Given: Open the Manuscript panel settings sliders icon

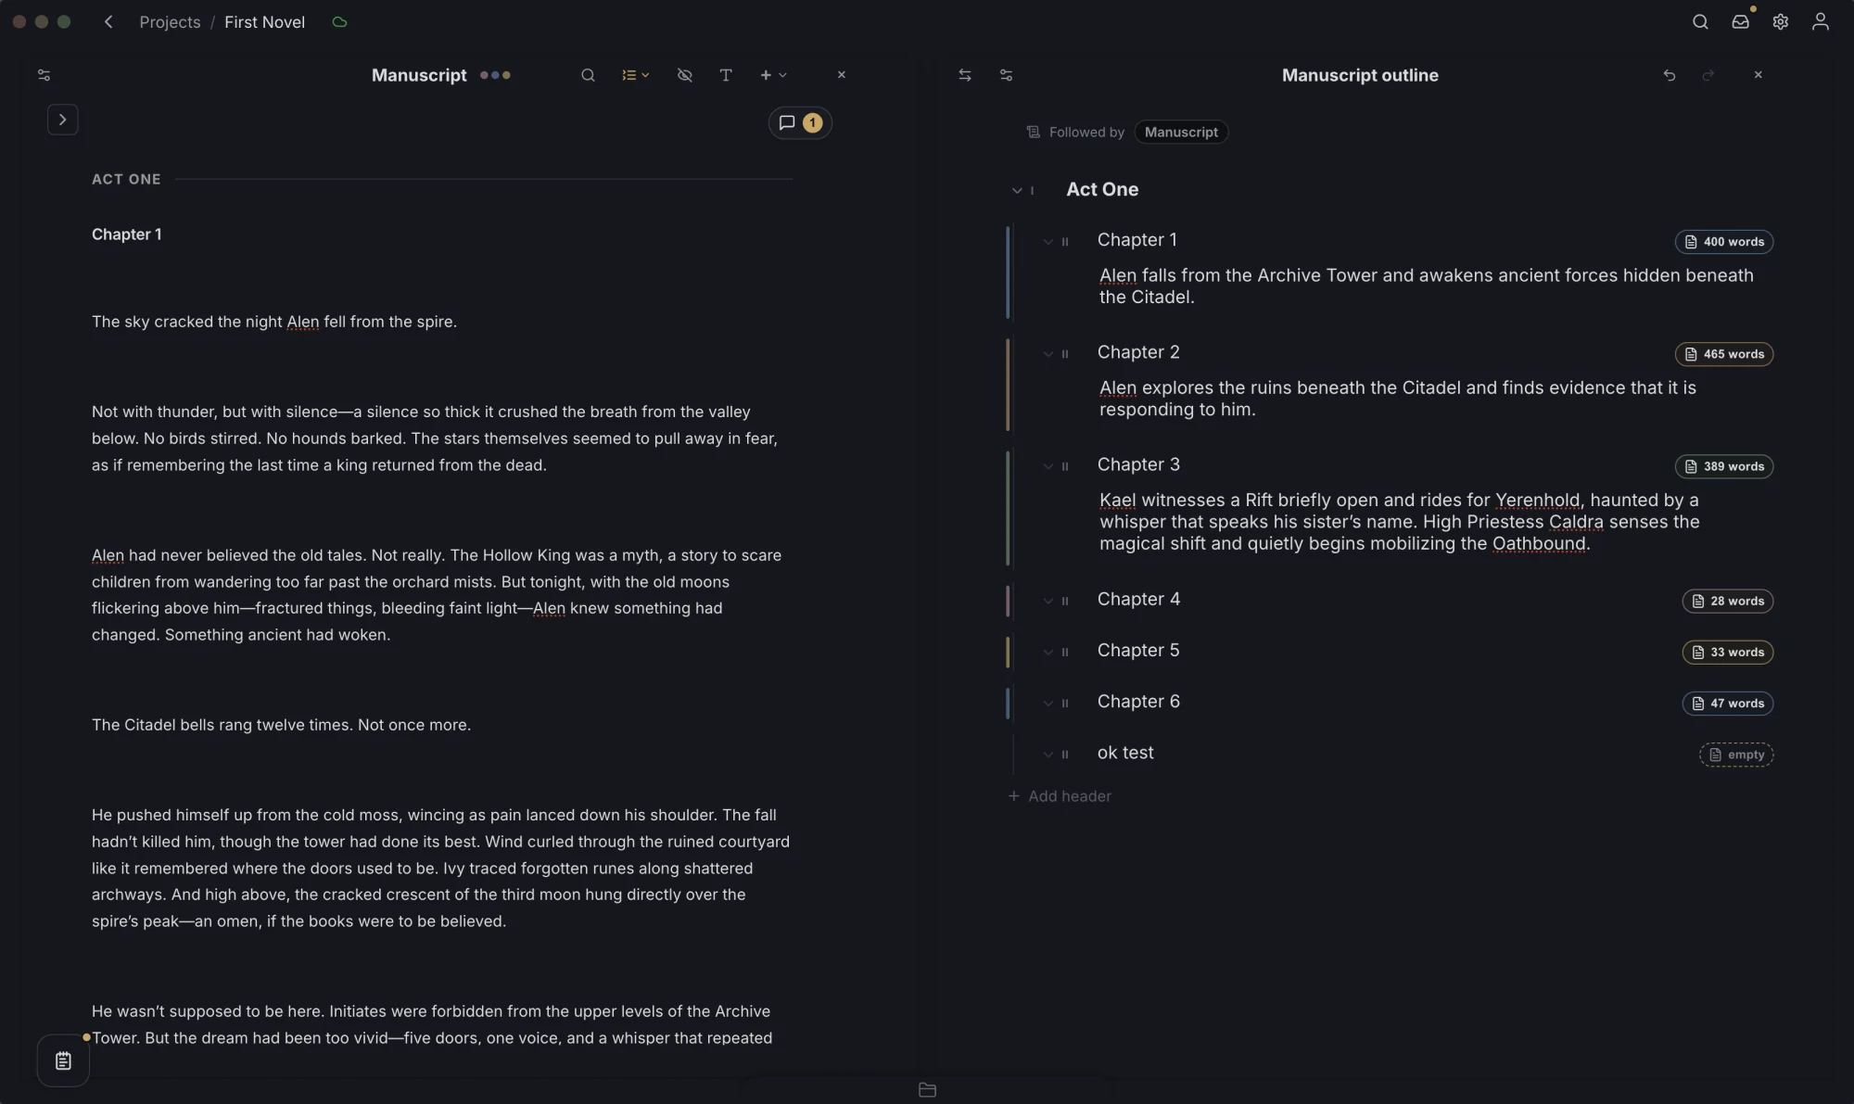Looking at the screenshot, I should point(44,75).
